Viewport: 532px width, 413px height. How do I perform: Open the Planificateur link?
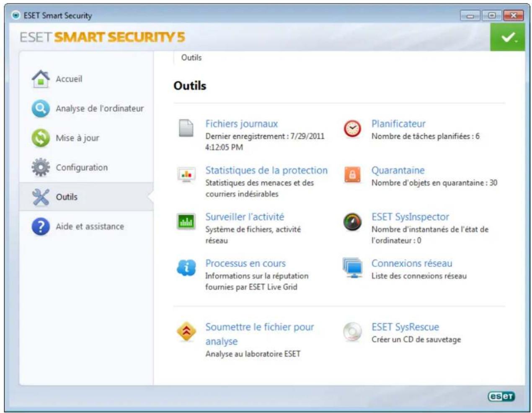(x=398, y=124)
